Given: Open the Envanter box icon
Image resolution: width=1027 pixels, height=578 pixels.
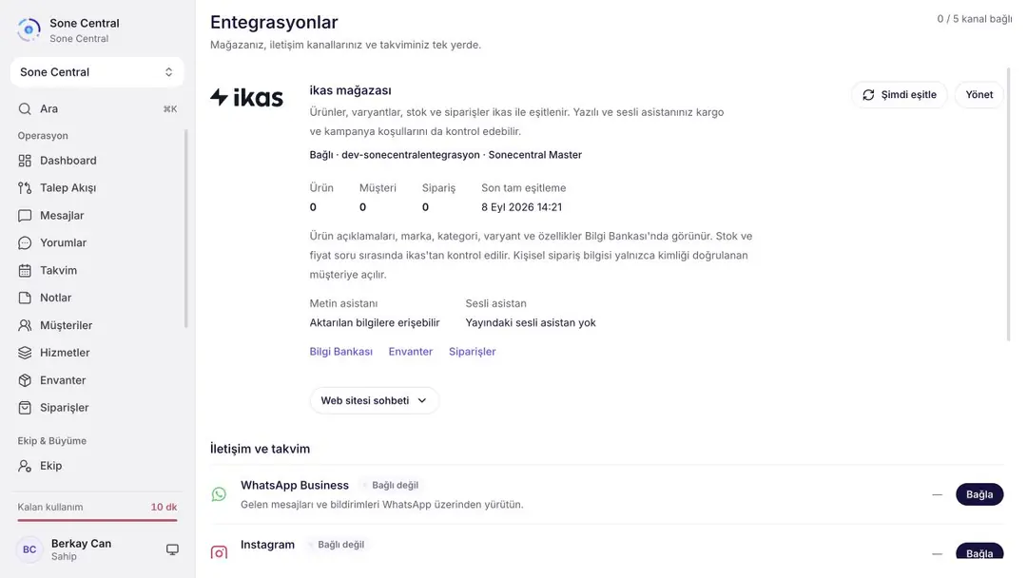Looking at the screenshot, I should pyautogui.click(x=25, y=380).
